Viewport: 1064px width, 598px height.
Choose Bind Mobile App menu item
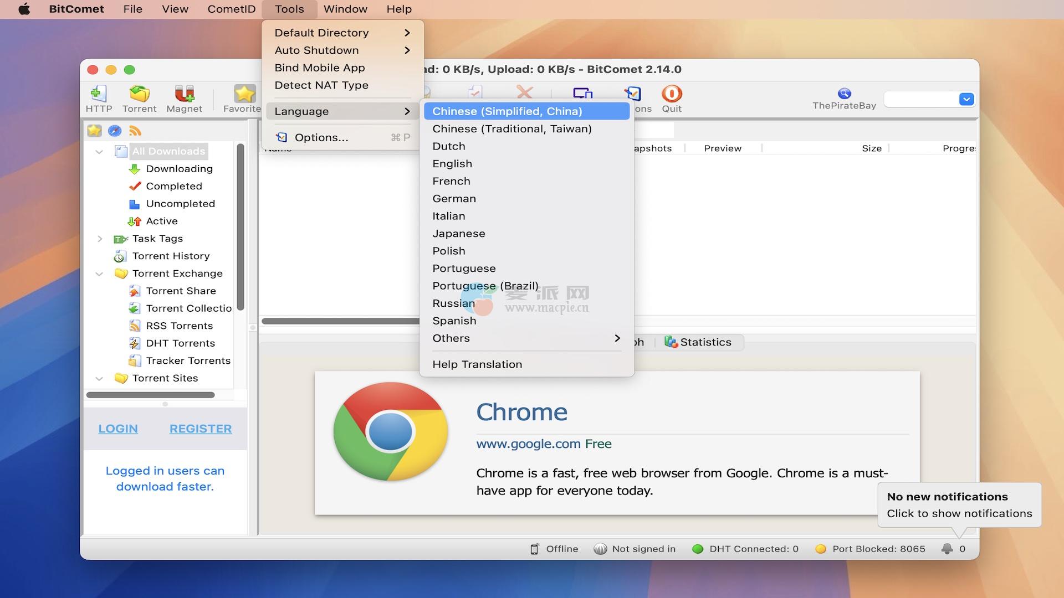[342, 68]
